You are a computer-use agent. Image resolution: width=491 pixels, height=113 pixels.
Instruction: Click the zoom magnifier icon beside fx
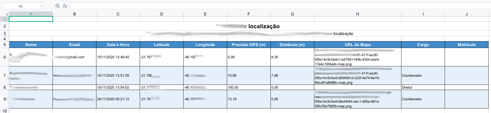(57, 6)
